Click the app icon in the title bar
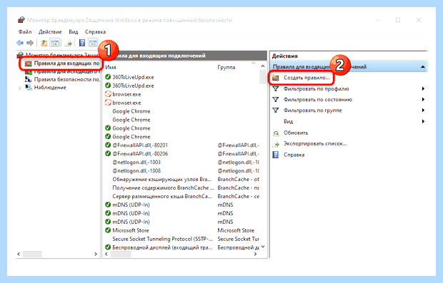 pyautogui.click(x=21, y=20)
